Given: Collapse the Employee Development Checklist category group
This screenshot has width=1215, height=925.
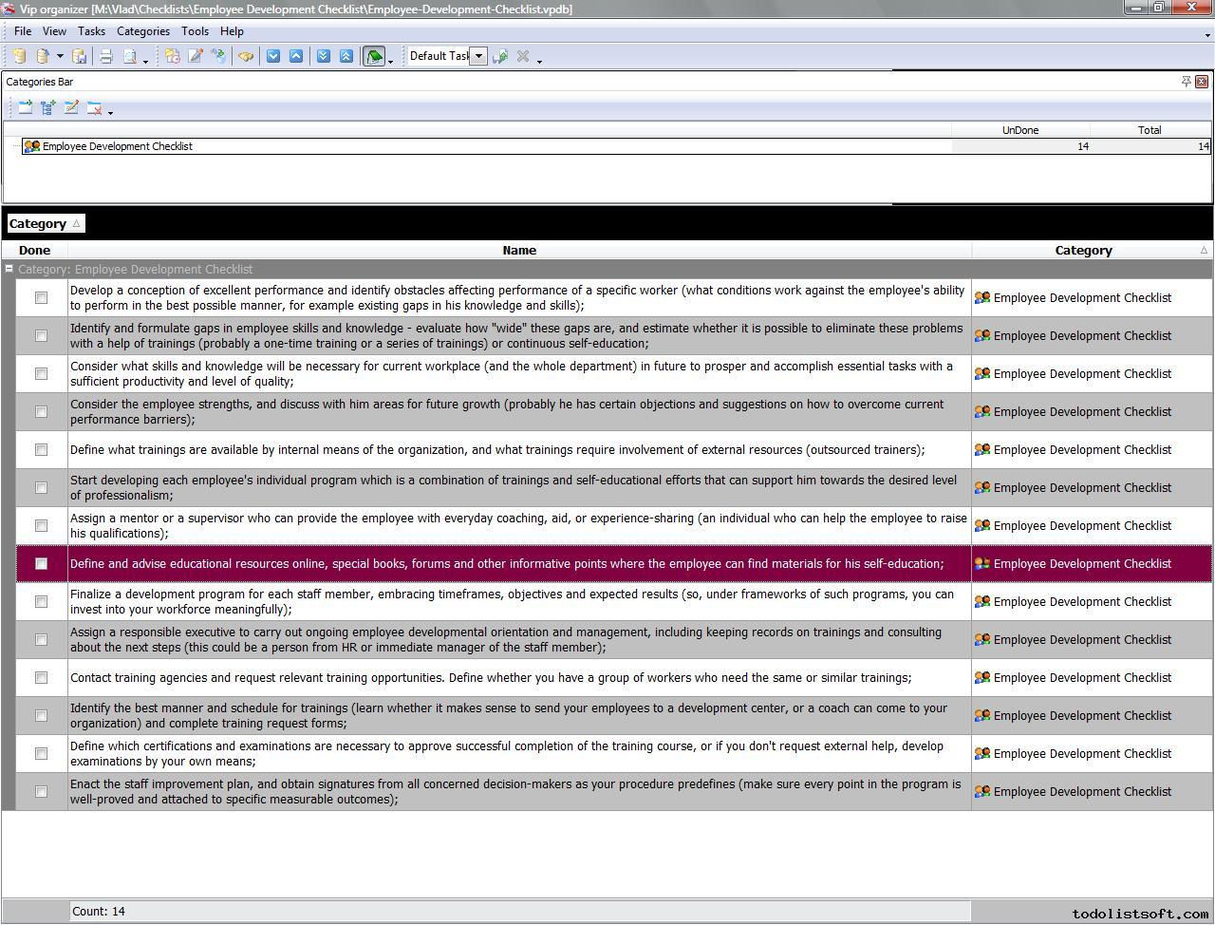Looking at the screenshot, I should click(9, 269).
